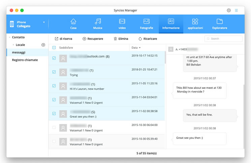
Task: Uncheck the outlook.com conversation checkbox
Action: [54, 58]
